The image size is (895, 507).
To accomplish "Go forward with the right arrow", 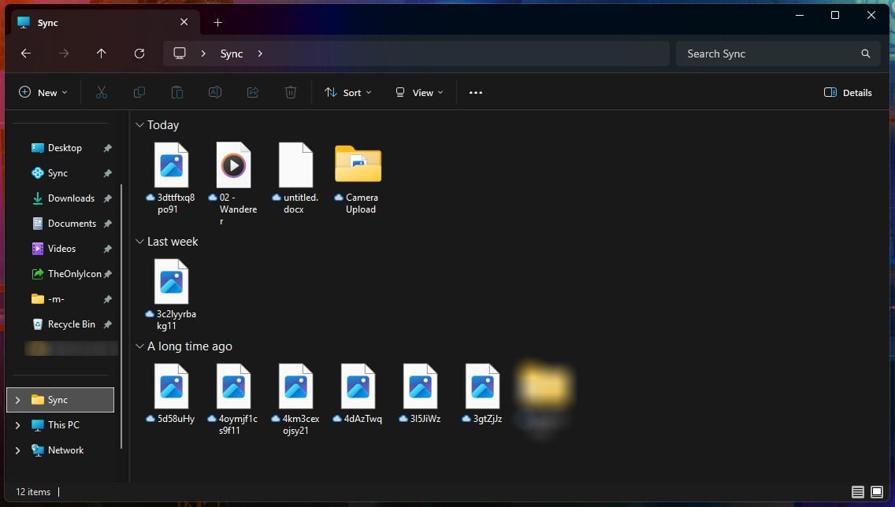I will coord(63,54).
